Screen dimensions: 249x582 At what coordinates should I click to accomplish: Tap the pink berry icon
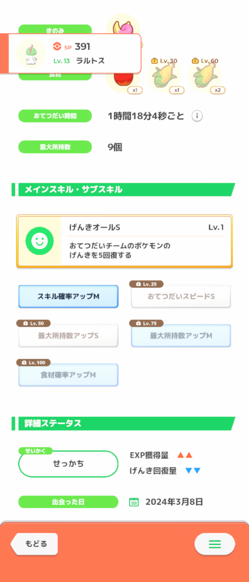coord(124,26)
